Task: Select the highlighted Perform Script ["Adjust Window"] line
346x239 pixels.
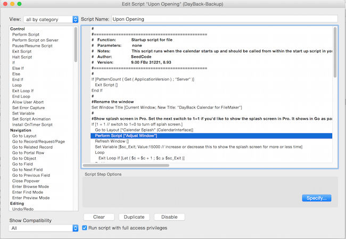Action: pos(211,136)
